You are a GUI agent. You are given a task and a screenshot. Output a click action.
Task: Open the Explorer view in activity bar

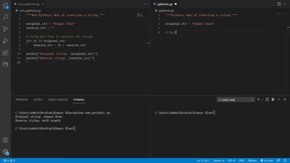(x=5, y=5)
